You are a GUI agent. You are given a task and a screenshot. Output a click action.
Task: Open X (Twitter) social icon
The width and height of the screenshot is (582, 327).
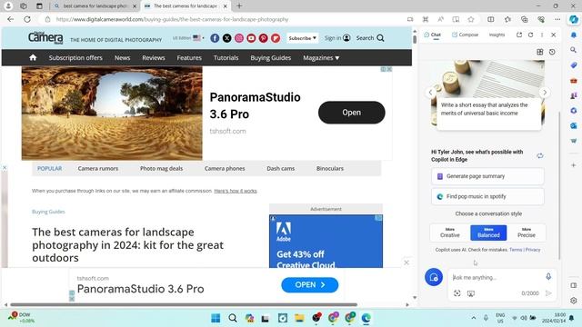click(226, 38)
